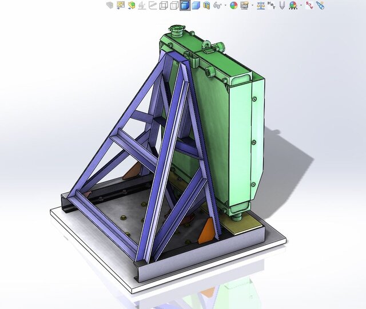Open Edit Appearance color ball

tap(233, 5)
